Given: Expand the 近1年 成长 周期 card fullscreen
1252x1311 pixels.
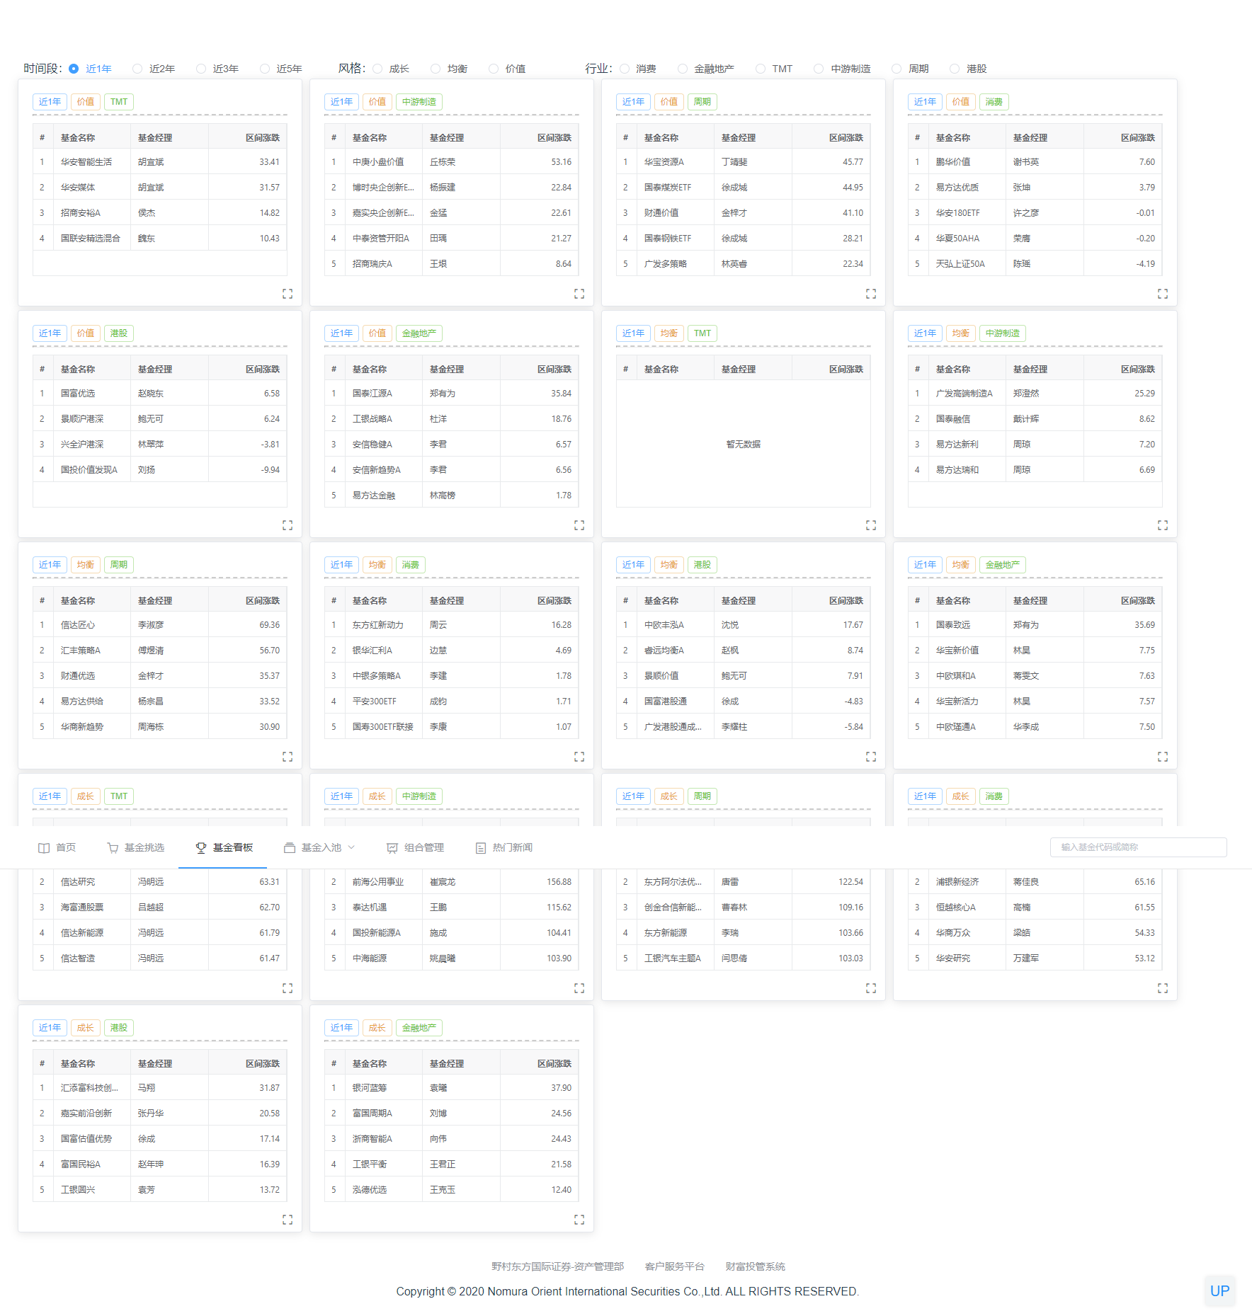Looking at the screenshot, I should [x=871, y=988].
